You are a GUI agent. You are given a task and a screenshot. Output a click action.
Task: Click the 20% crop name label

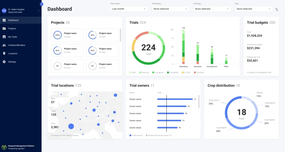click(269, 122)
